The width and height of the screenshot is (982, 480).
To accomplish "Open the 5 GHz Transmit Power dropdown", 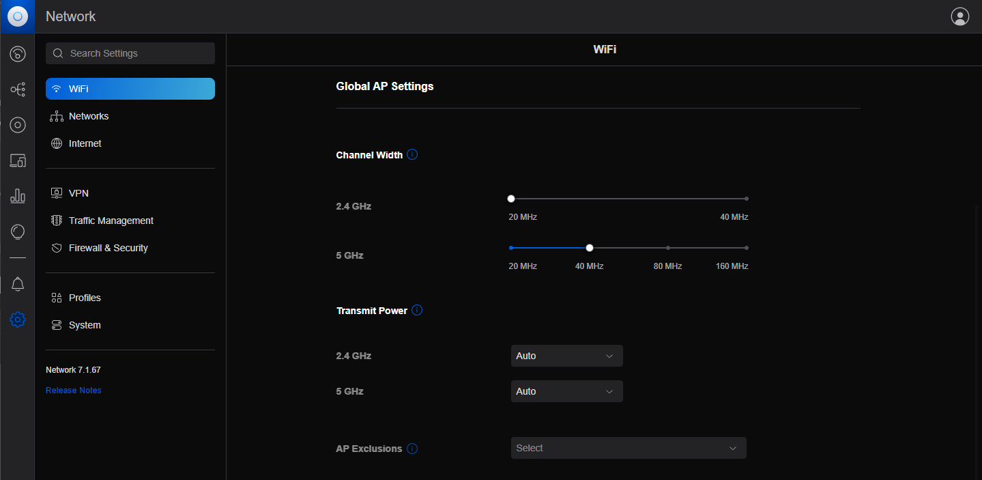I will (x=566, y=391).
